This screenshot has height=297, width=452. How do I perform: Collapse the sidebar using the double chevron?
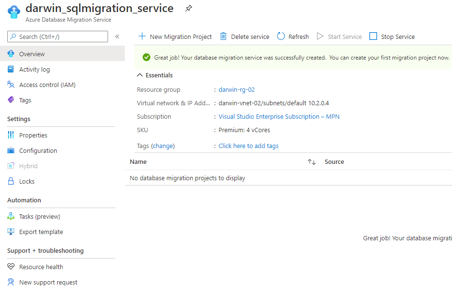(117, 37)
